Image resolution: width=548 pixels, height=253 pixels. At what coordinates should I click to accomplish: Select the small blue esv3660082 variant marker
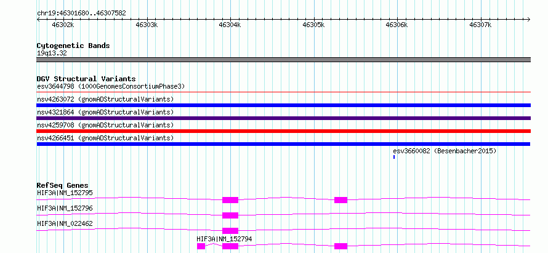[394, 157]
